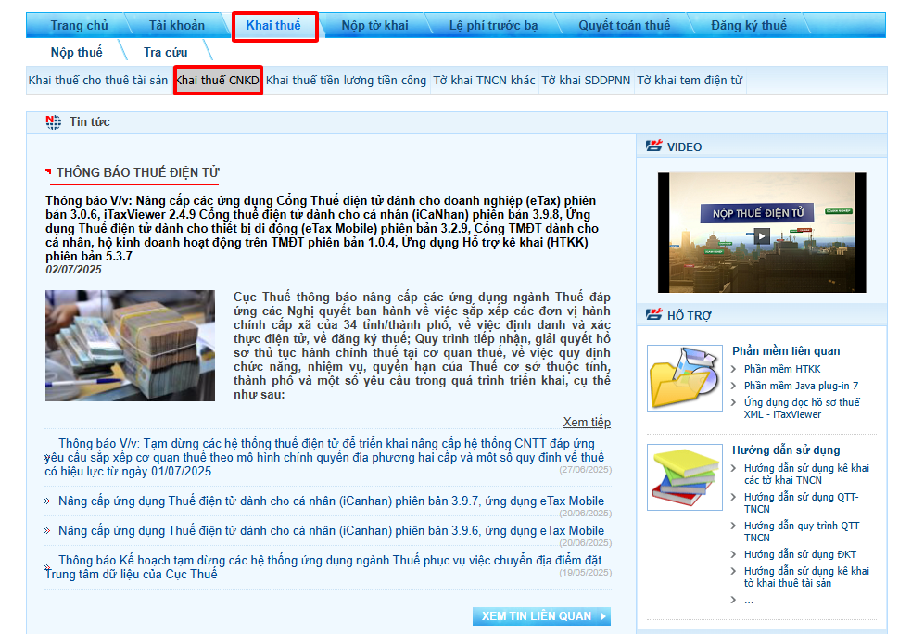Screen dimensions: 899x634
Task: Choose Tờ khai tem điện tử submenu
Action: tap(690, 81)
